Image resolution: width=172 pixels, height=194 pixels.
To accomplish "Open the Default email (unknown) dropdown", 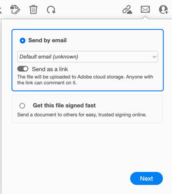I will pos(88,57).
